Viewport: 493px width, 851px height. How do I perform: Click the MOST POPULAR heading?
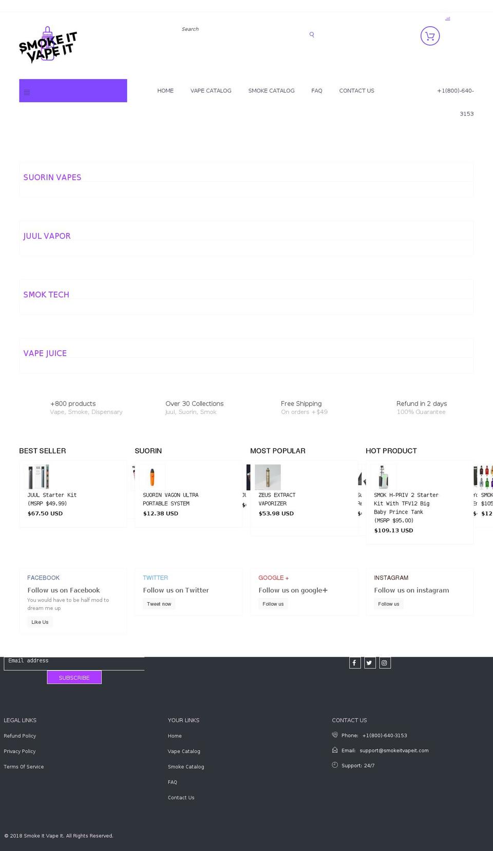click(278, 451)
